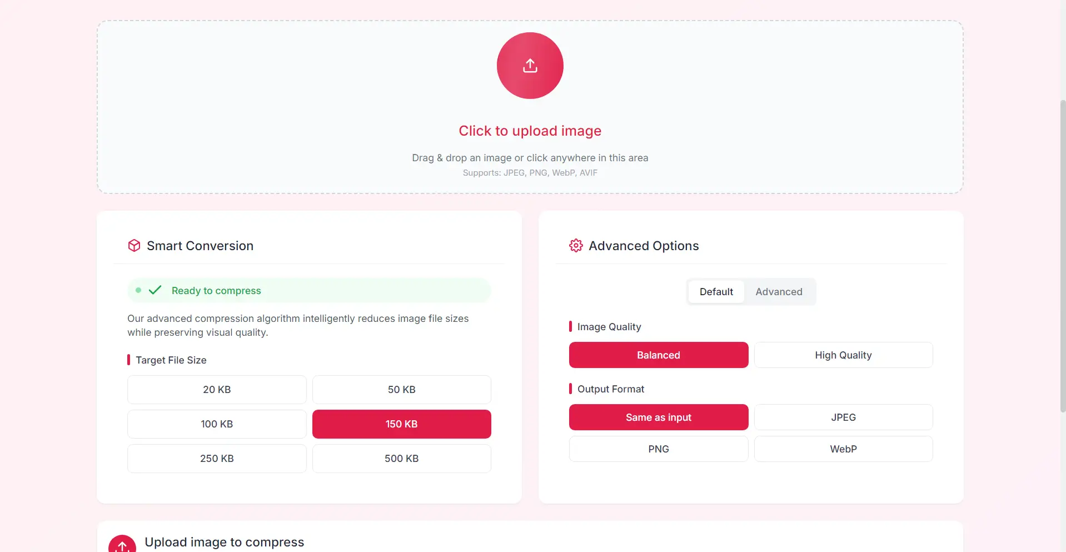
Task: Choose WebP as the output format
Action: [843, 449]
